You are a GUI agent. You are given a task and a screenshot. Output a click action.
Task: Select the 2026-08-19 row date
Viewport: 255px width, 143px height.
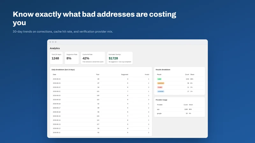click(57, 100)
